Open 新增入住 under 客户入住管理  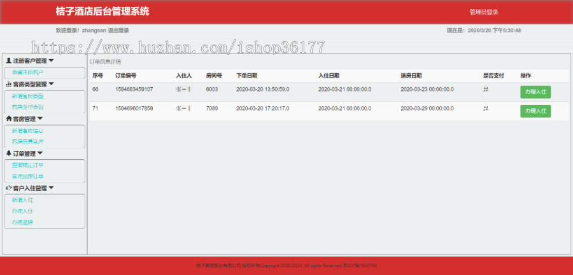[23, 200]
